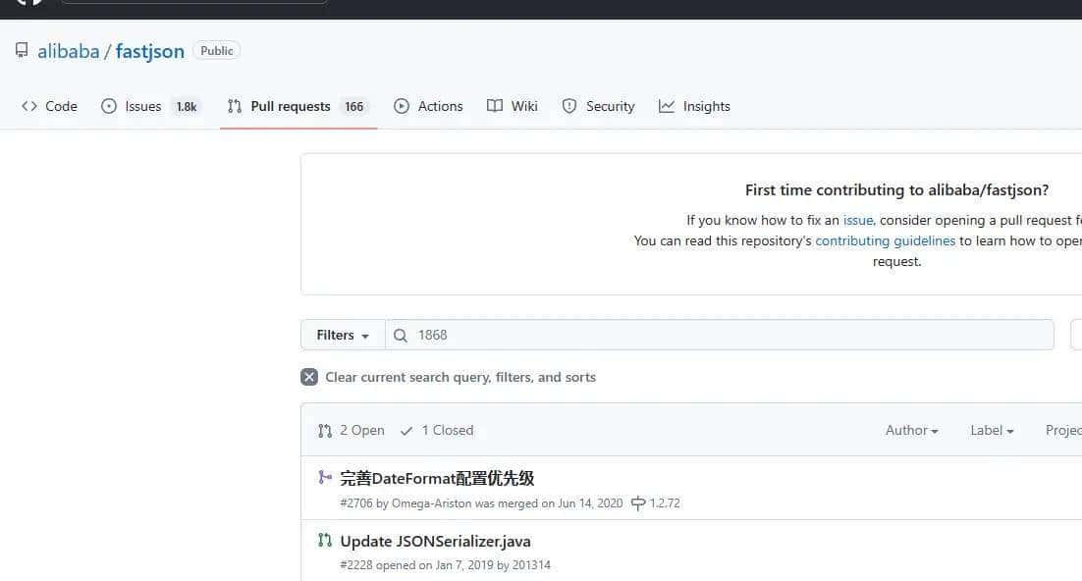Click the Public repository badge
The image size is (1082, 581).
216,50
